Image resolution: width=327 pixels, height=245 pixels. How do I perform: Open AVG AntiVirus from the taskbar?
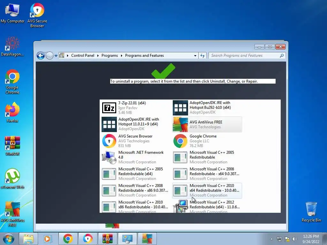click(147, 239)
